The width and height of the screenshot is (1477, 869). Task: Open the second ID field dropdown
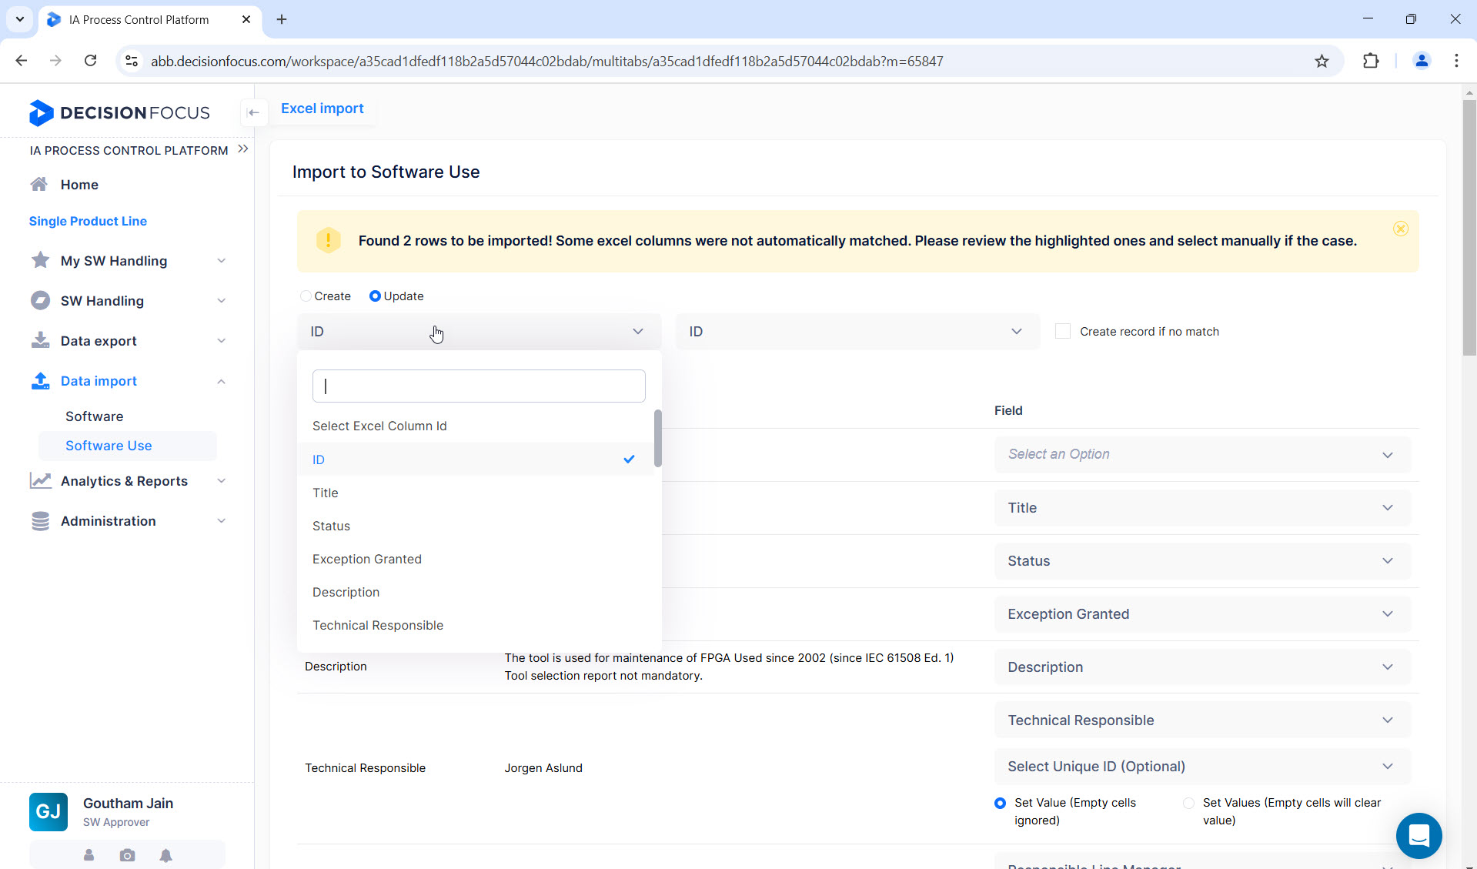click(857, 331)
